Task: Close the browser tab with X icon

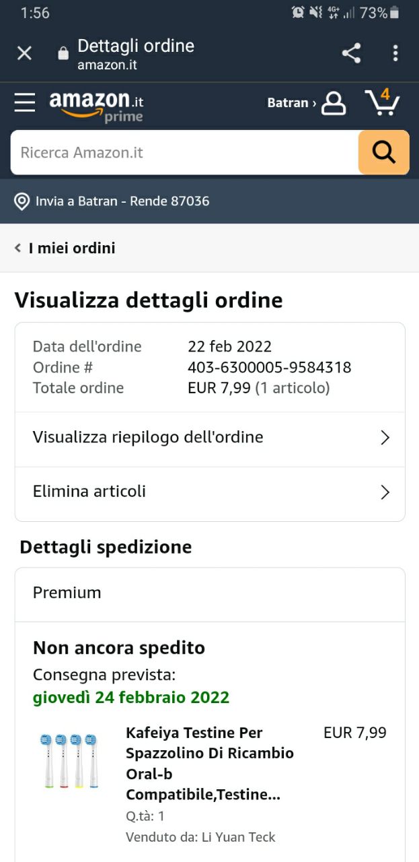Action: [24, 53]
